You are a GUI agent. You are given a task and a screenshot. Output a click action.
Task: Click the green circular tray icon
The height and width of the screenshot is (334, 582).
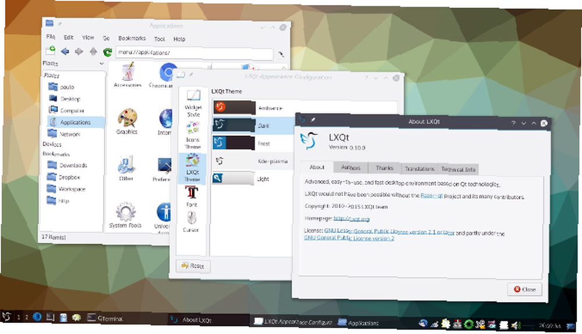469,324
